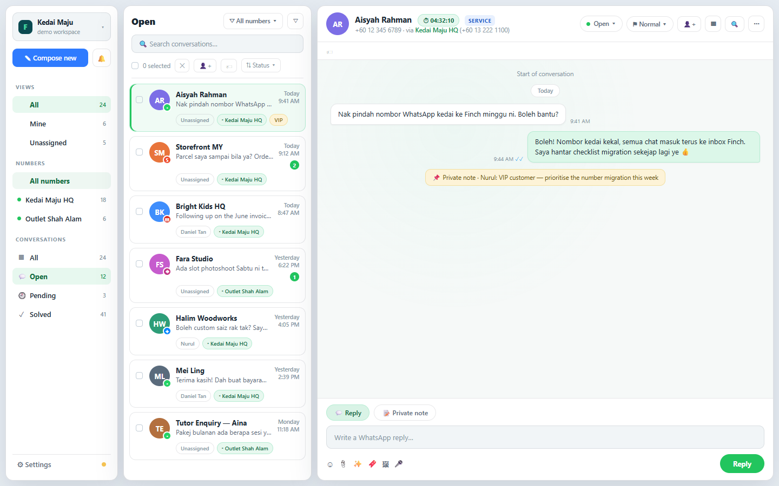Open the emoji picker
This screenshot has height=486, width=779.
330,464
